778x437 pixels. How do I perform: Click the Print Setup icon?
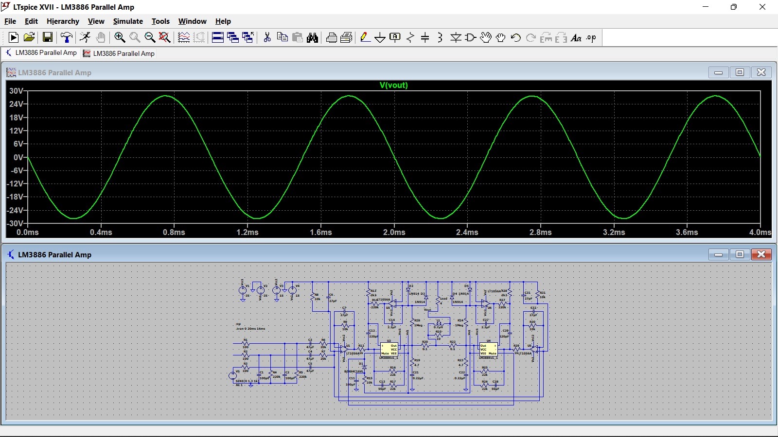(x=332, y=37)
